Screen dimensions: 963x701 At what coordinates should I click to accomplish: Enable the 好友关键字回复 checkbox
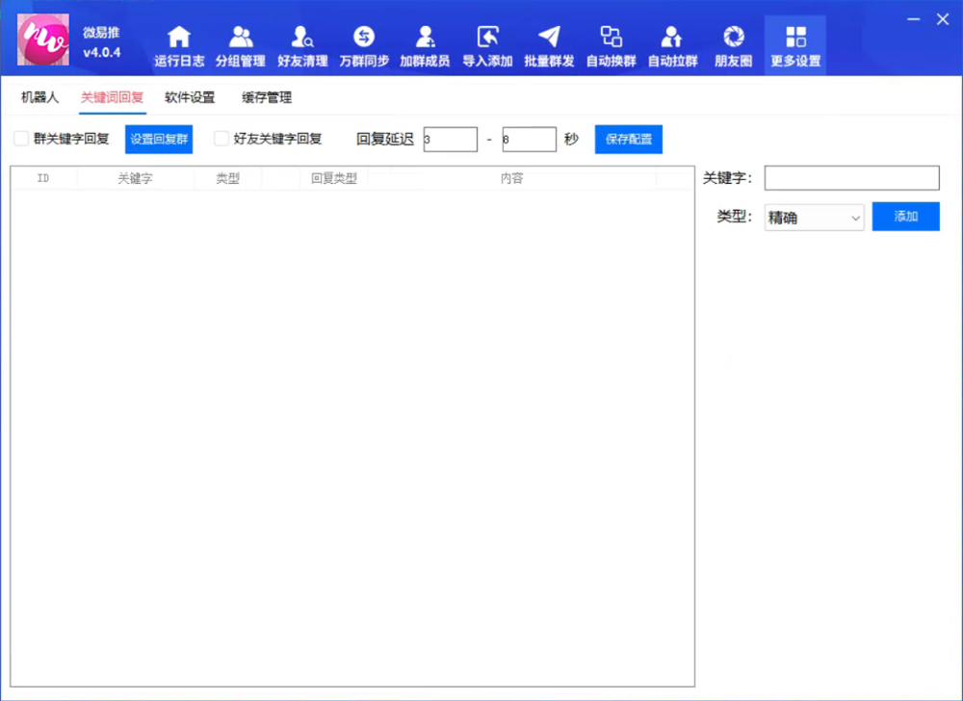click(x=221, y=139)
